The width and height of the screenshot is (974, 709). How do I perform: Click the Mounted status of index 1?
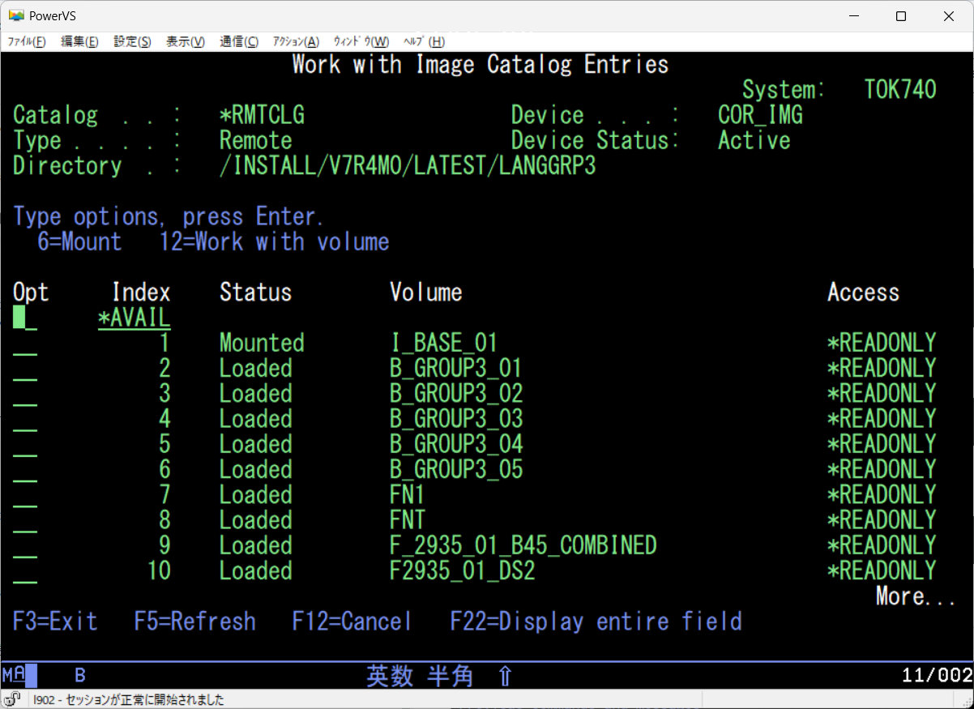click(x=262, y=343)
